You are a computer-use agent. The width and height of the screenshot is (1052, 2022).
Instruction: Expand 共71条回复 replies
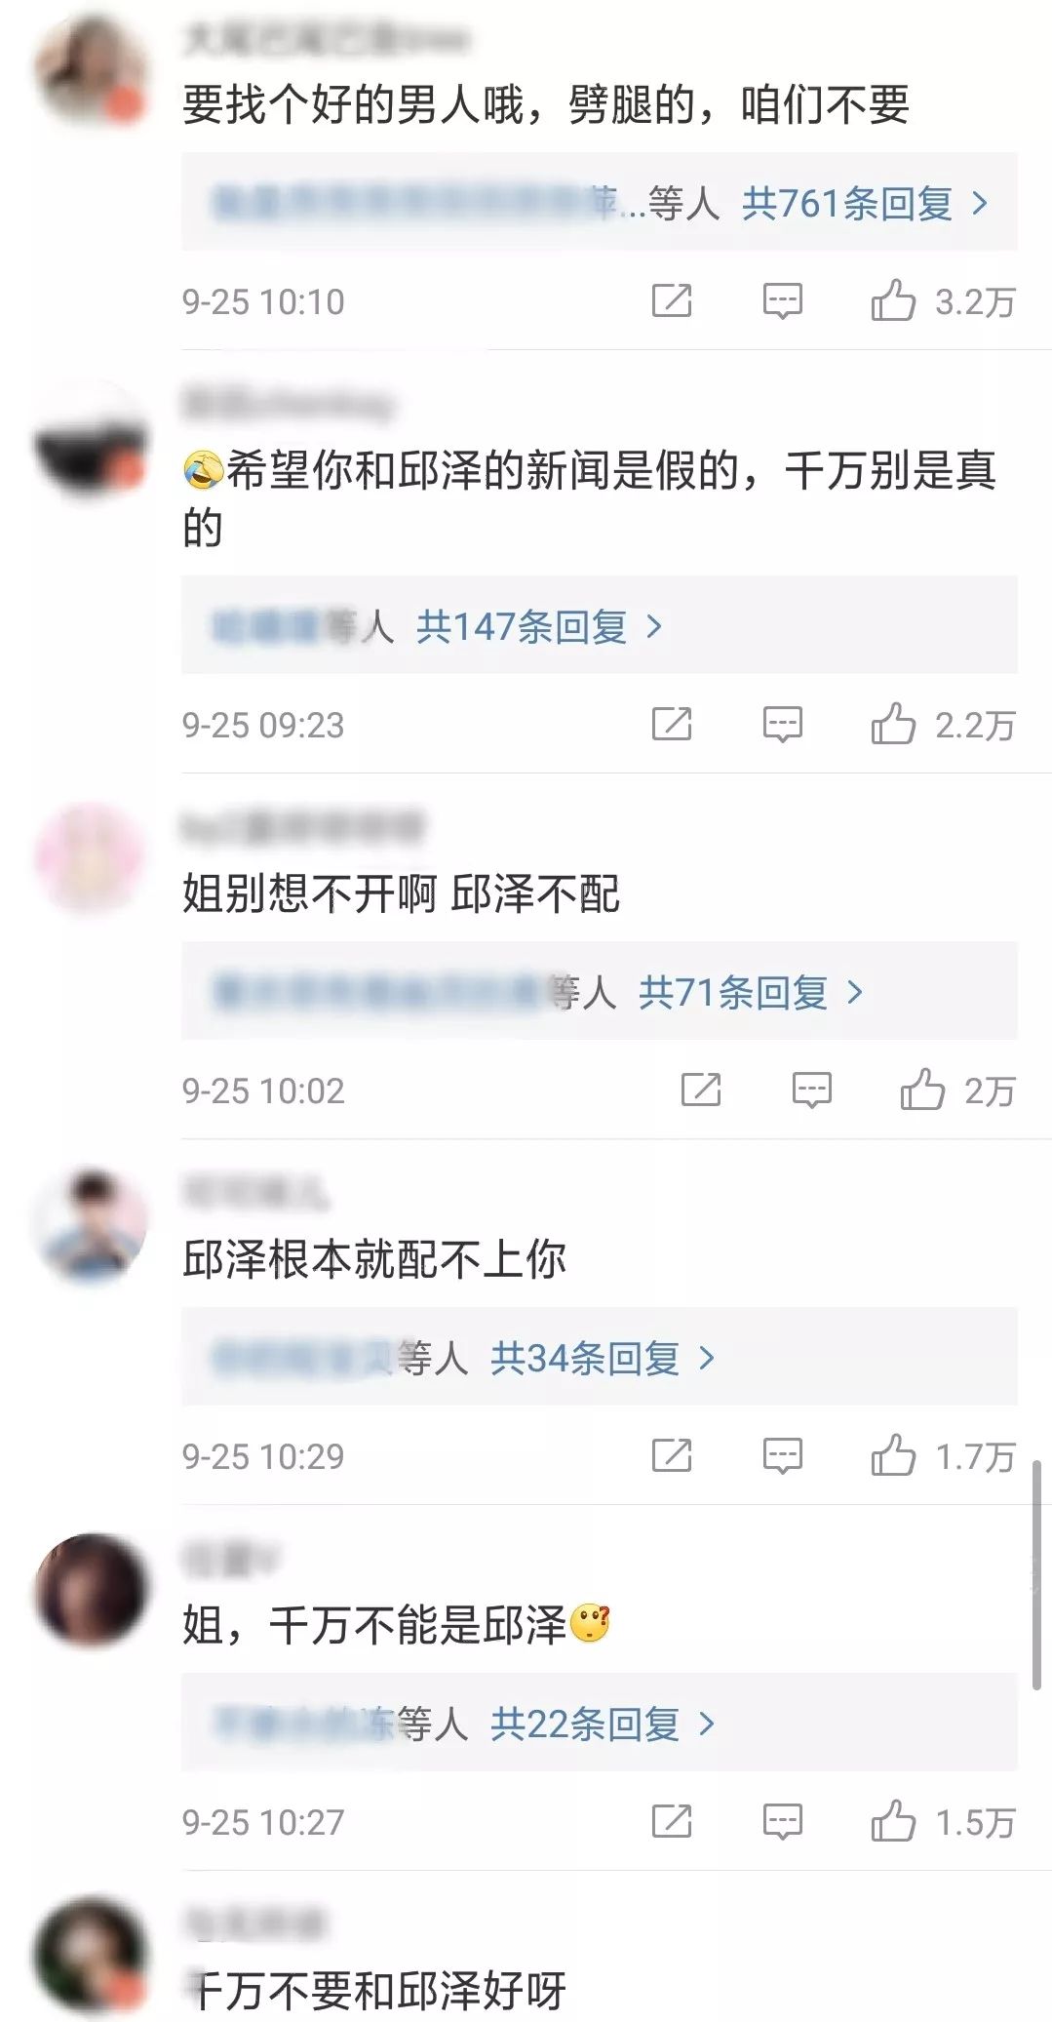tap(751, 992)
